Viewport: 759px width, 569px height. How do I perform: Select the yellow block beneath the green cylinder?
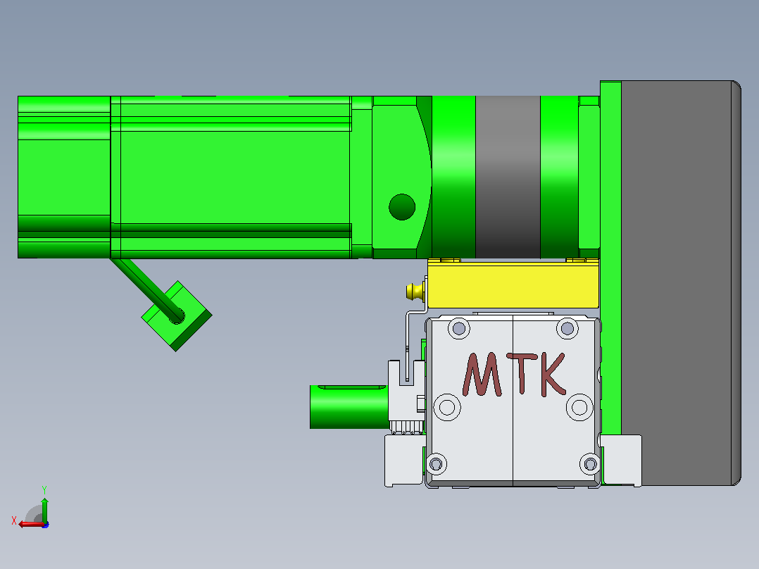click(513, 284)
